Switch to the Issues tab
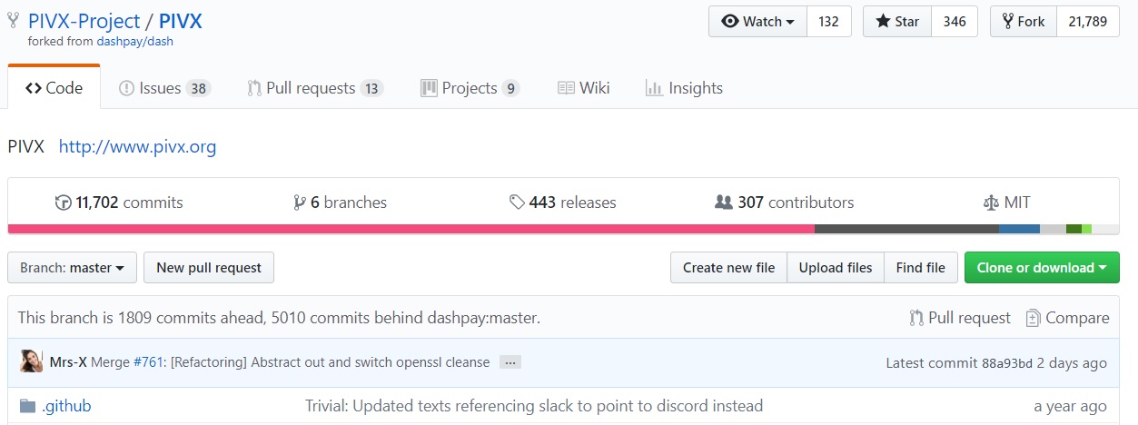The image size is (1138, 425). point(164,88)
